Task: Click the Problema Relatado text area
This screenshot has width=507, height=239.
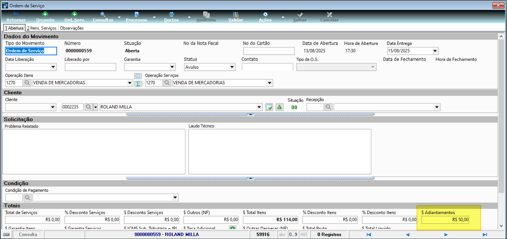Action: [x=94, y=152]
